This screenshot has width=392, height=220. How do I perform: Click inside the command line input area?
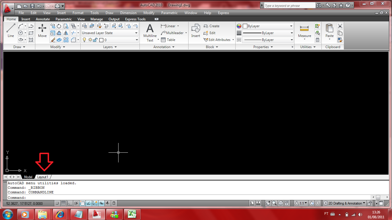click(86, 197)
